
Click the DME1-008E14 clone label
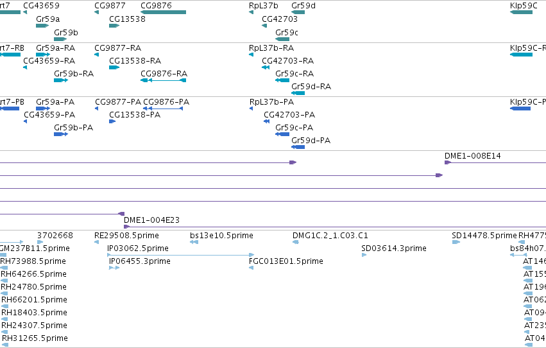(x=472, y=156)
